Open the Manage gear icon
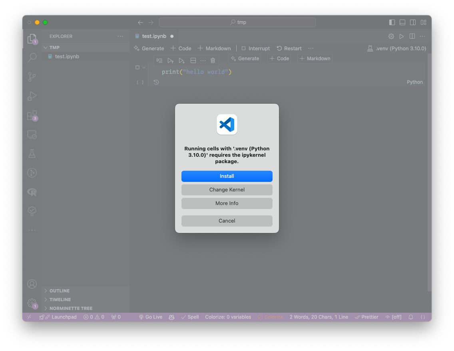The height and width of the screenshot is (351, 454). (32, 303)
